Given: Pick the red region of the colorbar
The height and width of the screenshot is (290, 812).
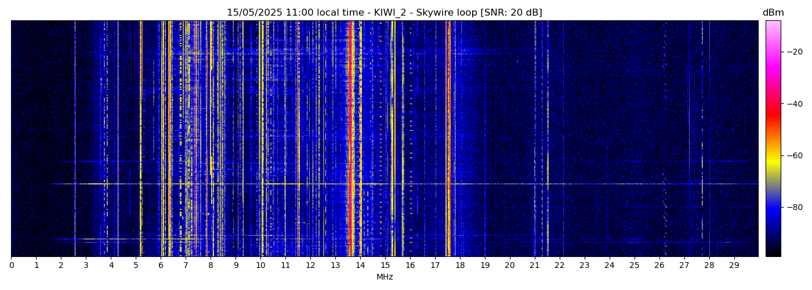Looking at the screenshot, I should pyautogui.click(x=773, y=113).
